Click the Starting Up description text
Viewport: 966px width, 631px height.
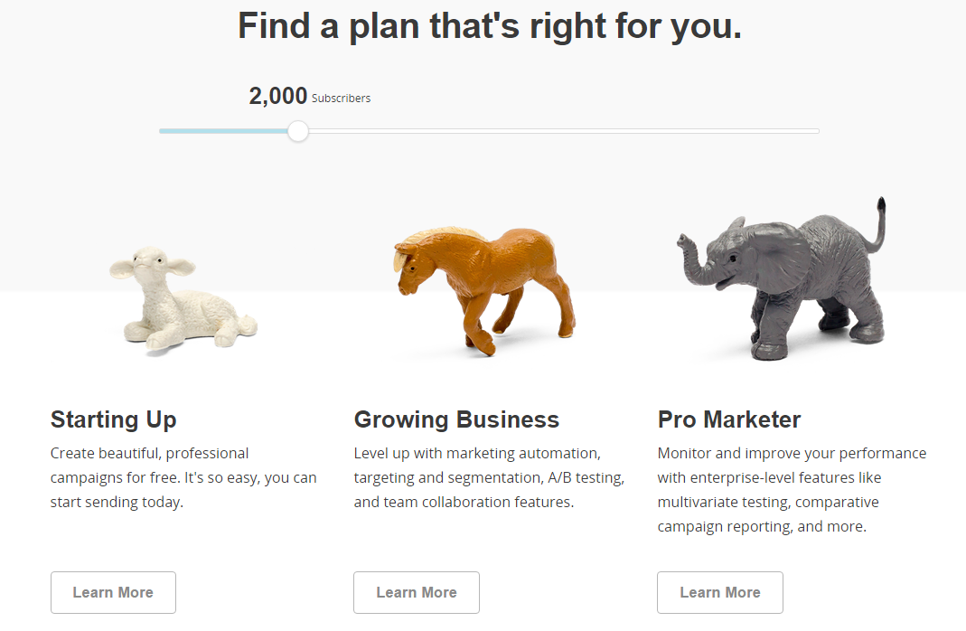coord(183,477)
